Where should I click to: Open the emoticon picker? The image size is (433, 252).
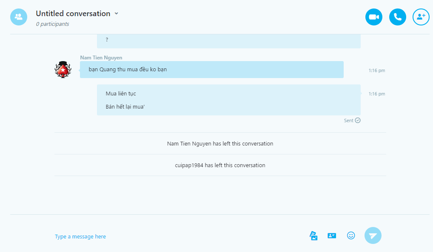[351, 235]
